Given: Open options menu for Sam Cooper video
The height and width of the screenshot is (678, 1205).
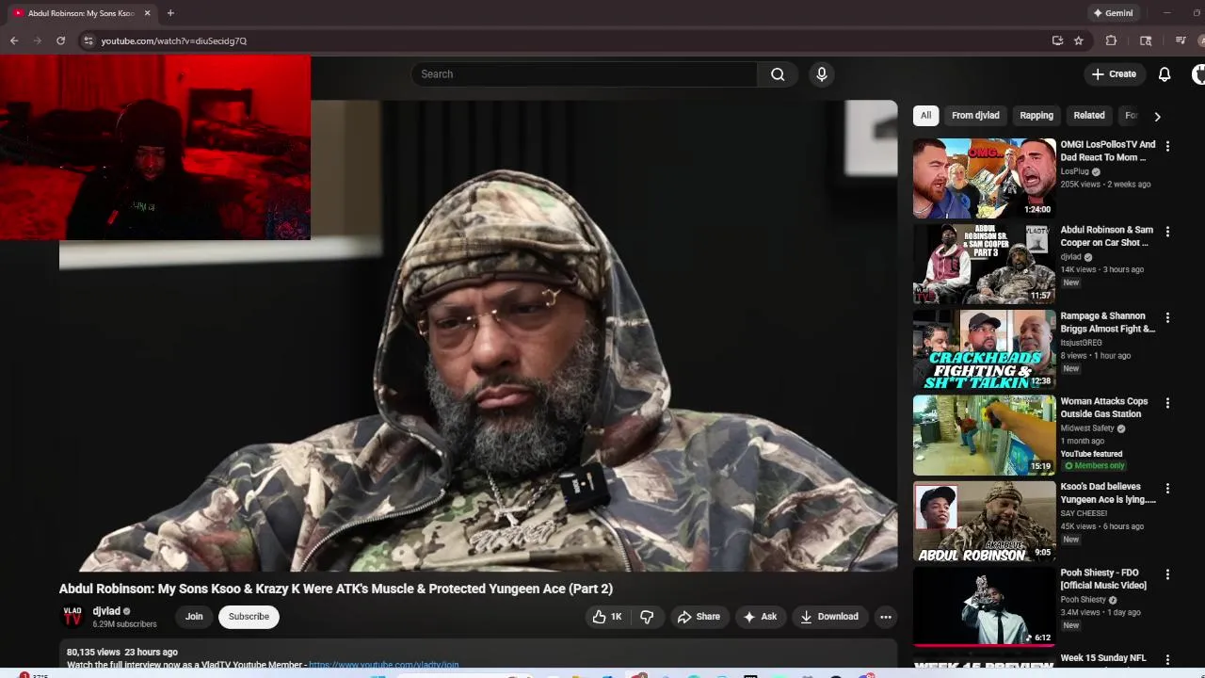Looking at the screenshot, I should pos(1167,232).
